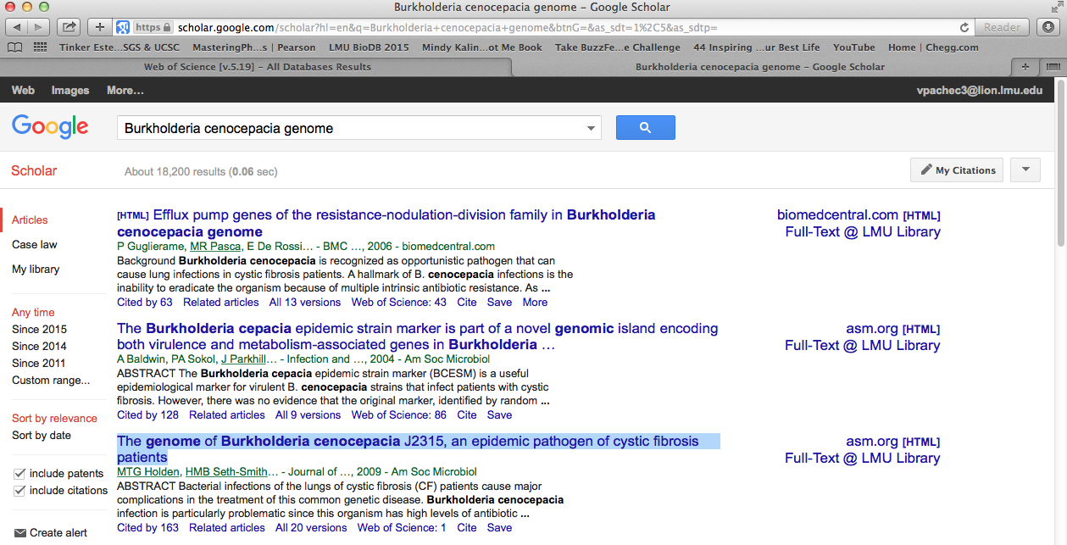Viewport: 1067px width, 545px height.
Task: Open dropdown next to My Citations
Action: pyautogui.click(x=1025, y=170)
